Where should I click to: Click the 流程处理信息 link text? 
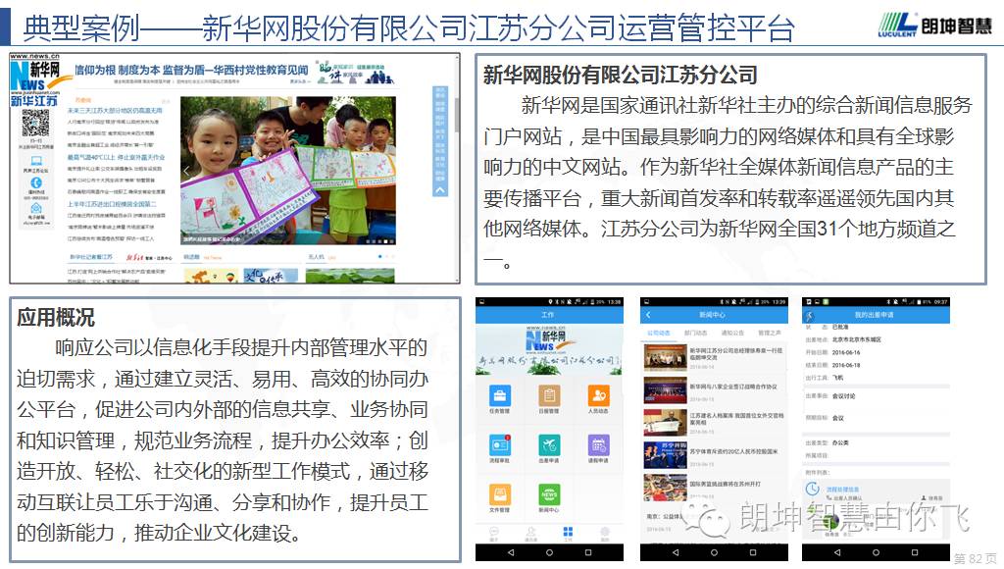(841, 489)
